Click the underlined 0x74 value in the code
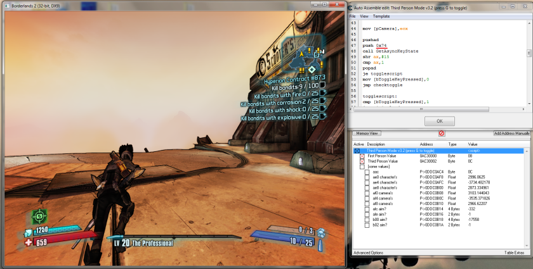533x269 pixels. [x=381, y=46]
